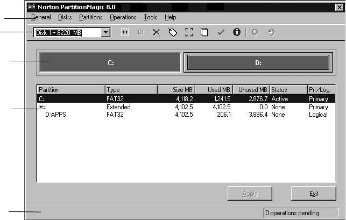Open the Disks menu
This screenshot has height=220, width=346.
click(x=65, y=17)
